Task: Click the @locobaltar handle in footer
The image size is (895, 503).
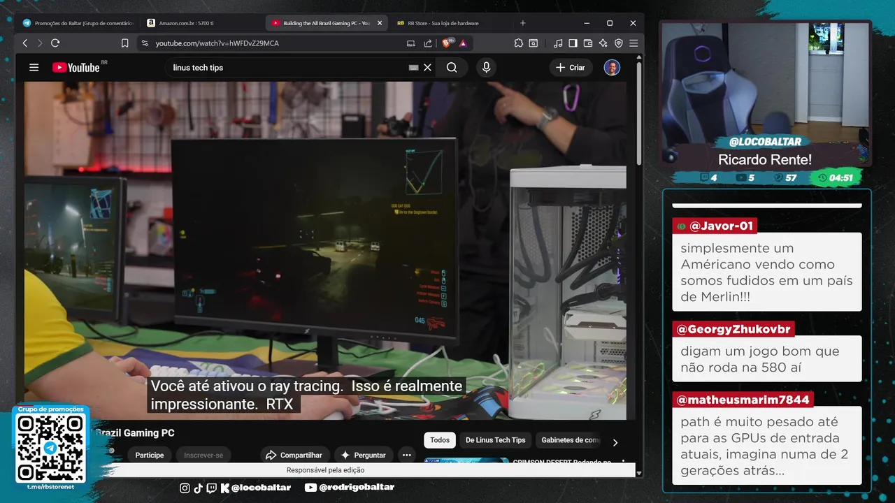Action: pyautogui.click(x=261, y=487)
